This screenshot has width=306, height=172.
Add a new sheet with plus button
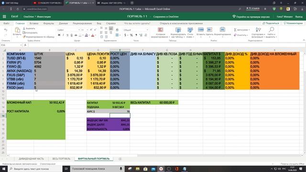click(120, 159)
